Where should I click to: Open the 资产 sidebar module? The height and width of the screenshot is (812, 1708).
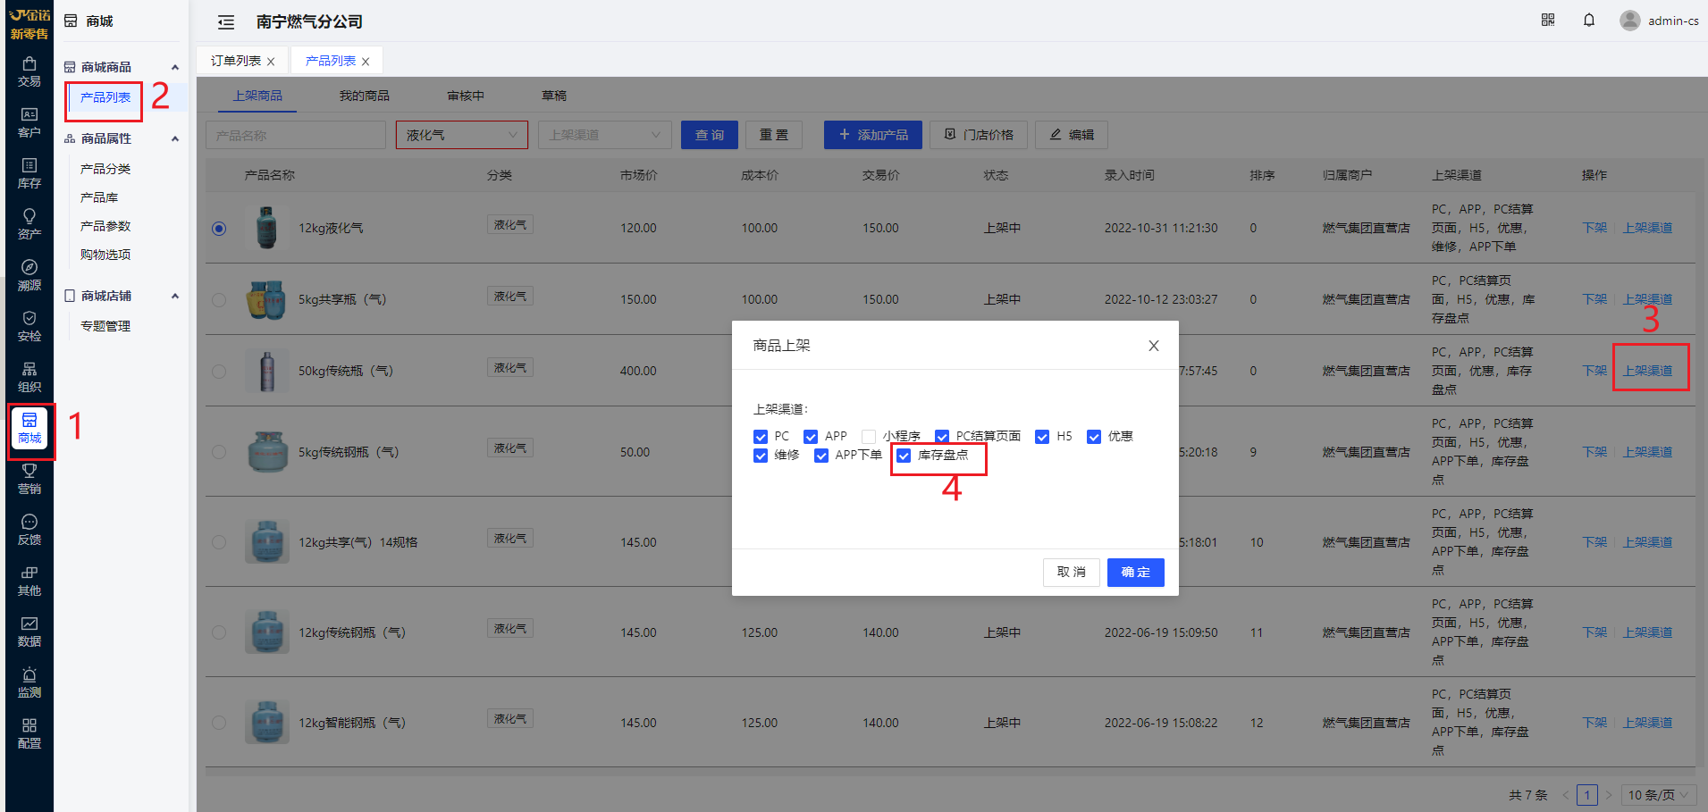tap(29, 224)
